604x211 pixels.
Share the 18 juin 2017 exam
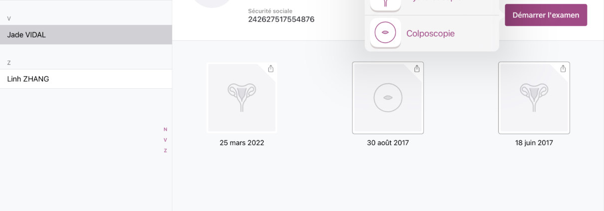(x=563, y=69)
